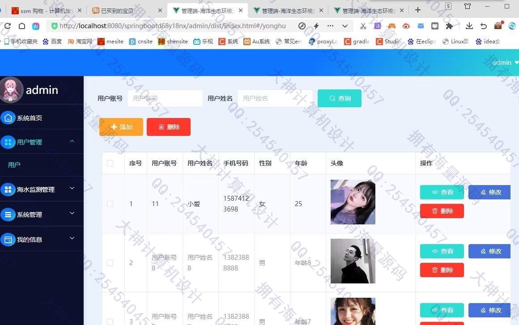Viewport: 519px width, 325px height.
Task: Click the 海水监测管理 sidebar icon
Action: click(x=8, y=190)
